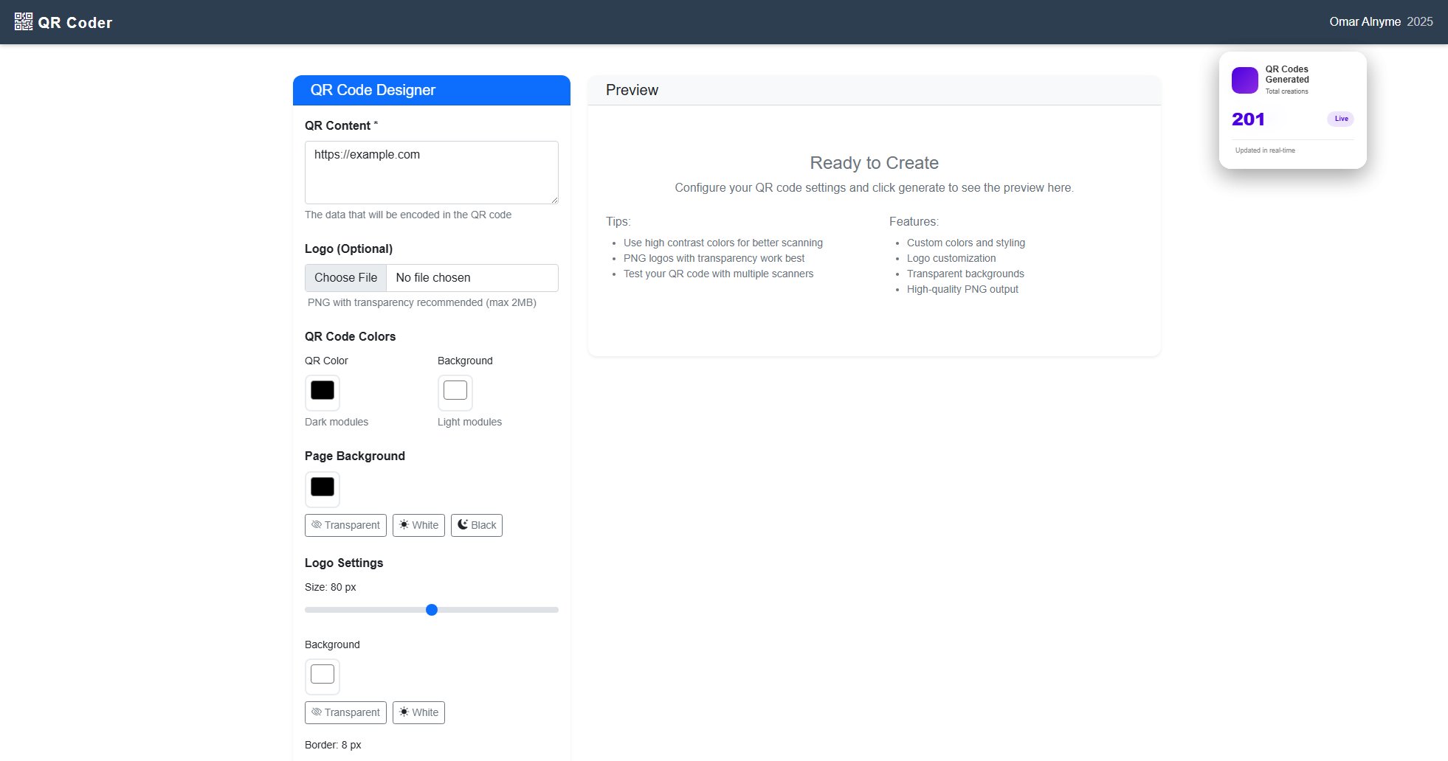Click the sun icon on Logo Background White
This screenshot has height=761, width=1448.
(404, 712)
